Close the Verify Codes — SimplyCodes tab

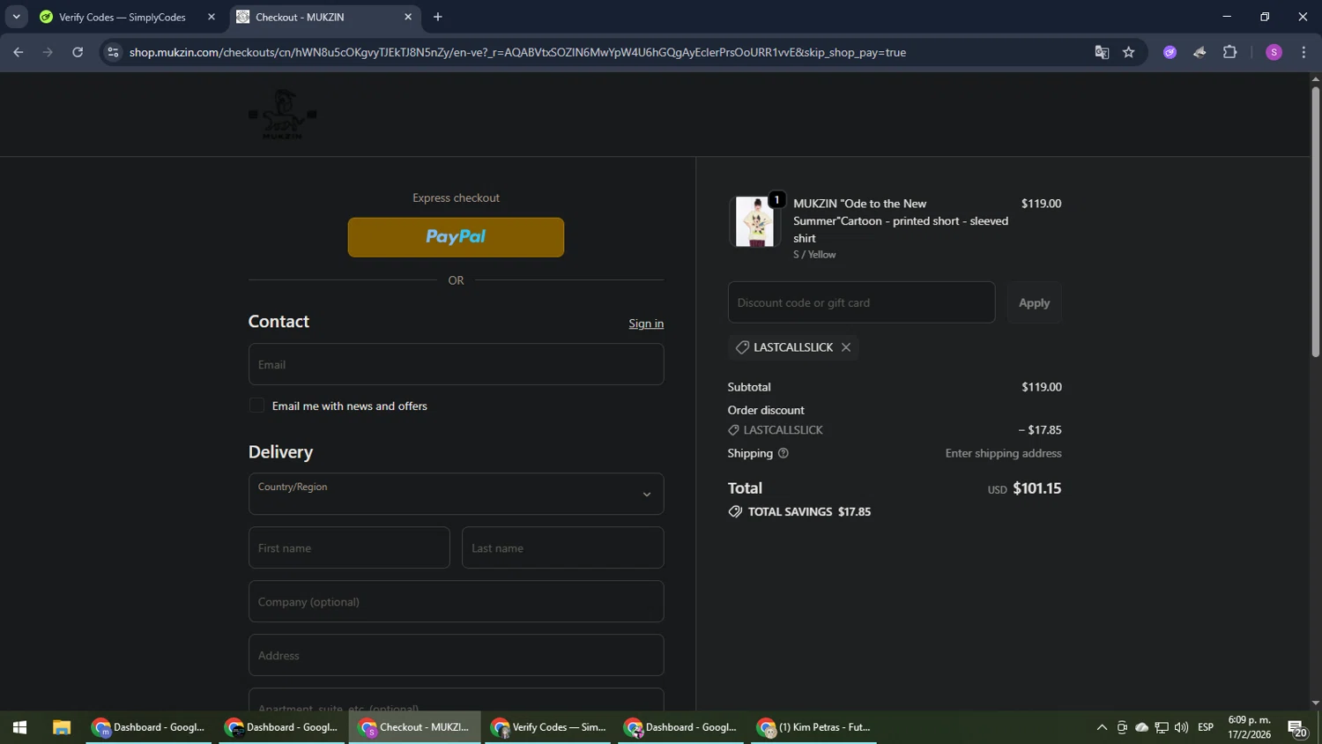[212, 17]
